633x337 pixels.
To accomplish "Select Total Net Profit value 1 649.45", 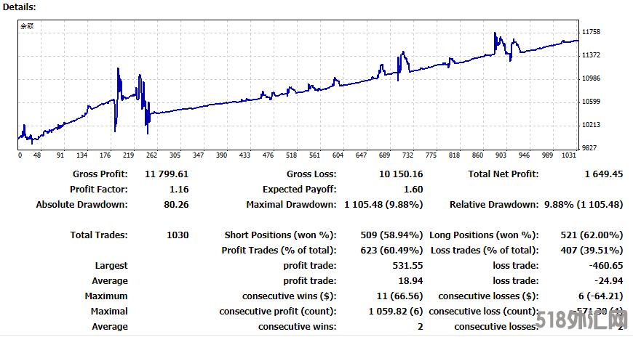I will tap(603, 174).
